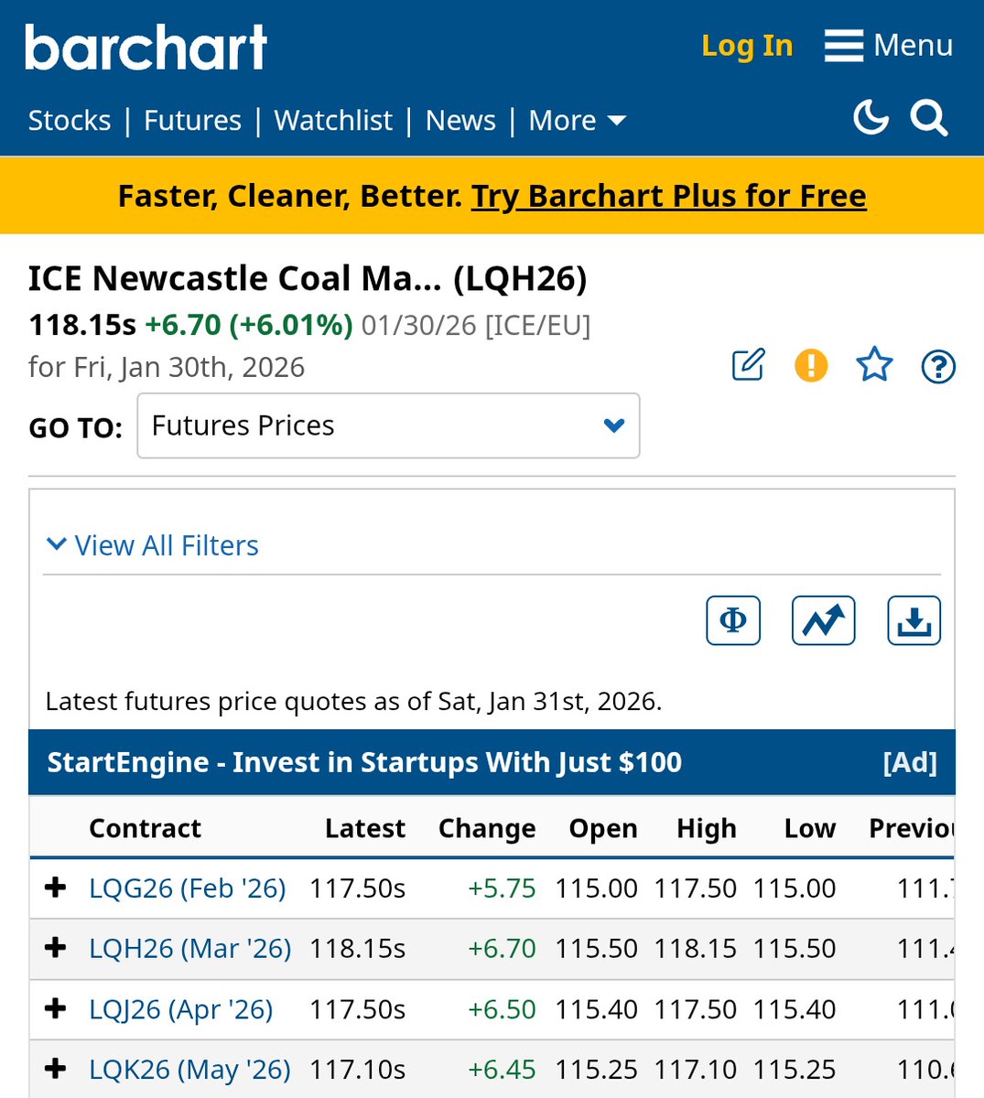Go to Stocks section
The image size is (984, 1098).
[70, 121]
